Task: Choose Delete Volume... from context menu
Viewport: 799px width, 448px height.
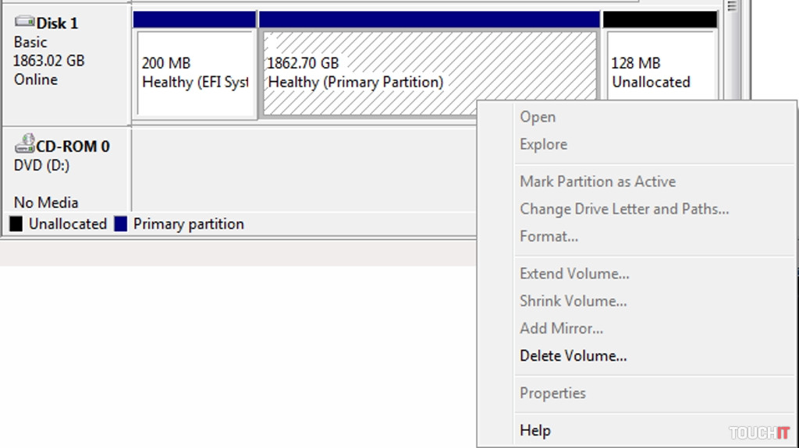Action: click(x=573, y=356)
